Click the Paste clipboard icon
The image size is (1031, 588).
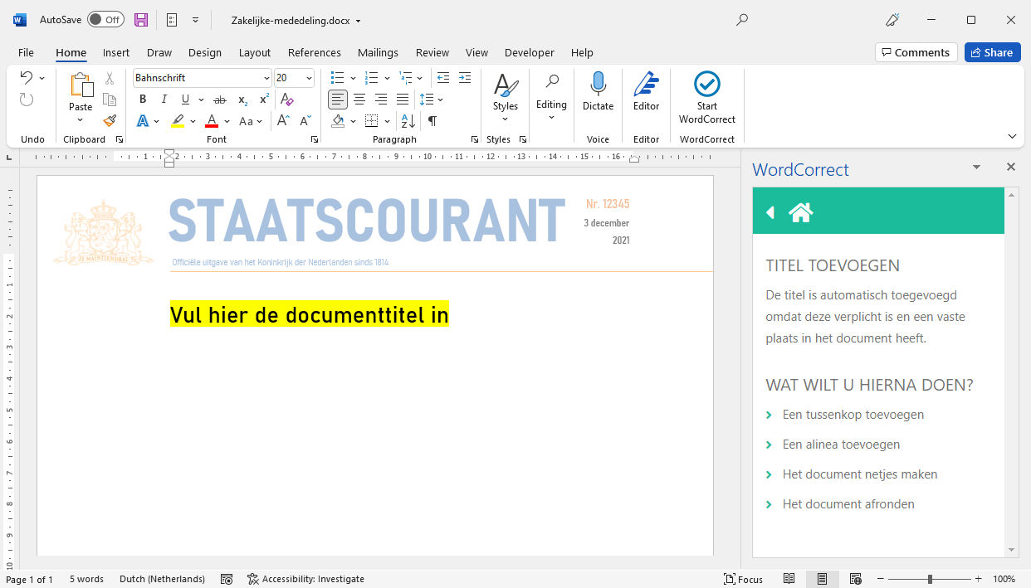pos(81,85)
